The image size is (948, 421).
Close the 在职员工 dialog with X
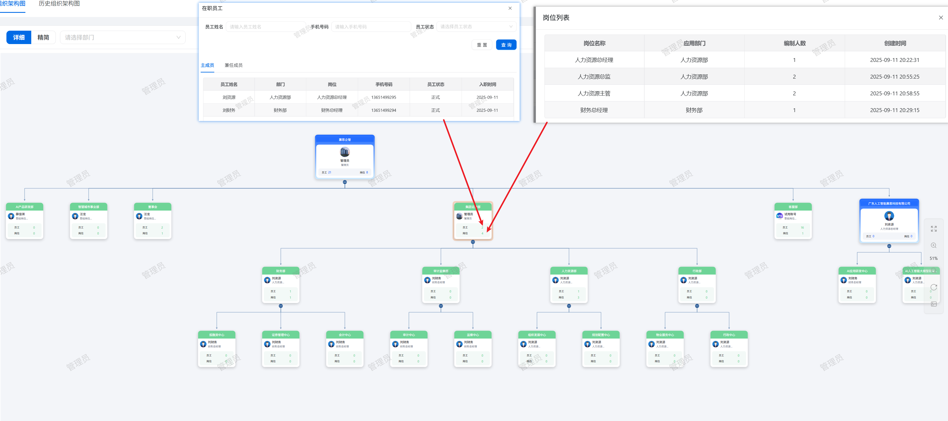pyautogui.click(x=510, y=8)
